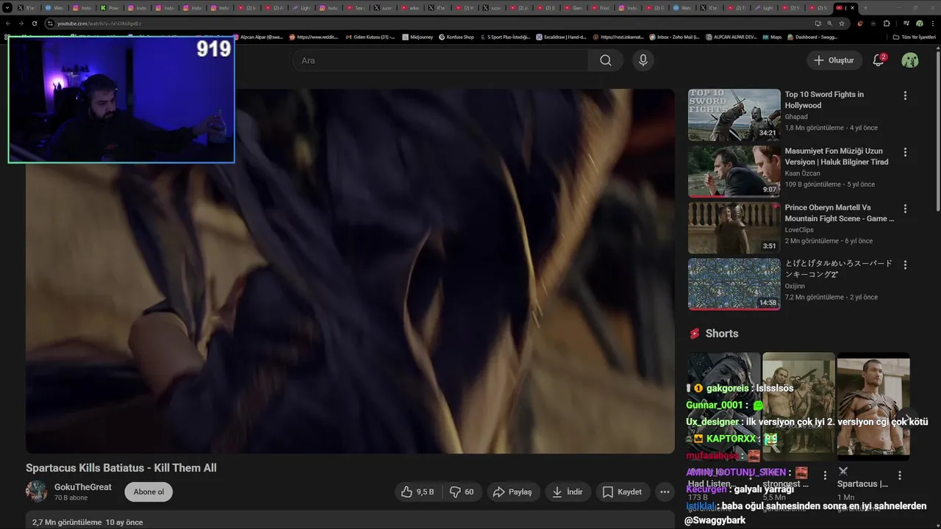Dislike the video with thumbs down
Screen dimensions: 941x529
click(x=462, y=492)
